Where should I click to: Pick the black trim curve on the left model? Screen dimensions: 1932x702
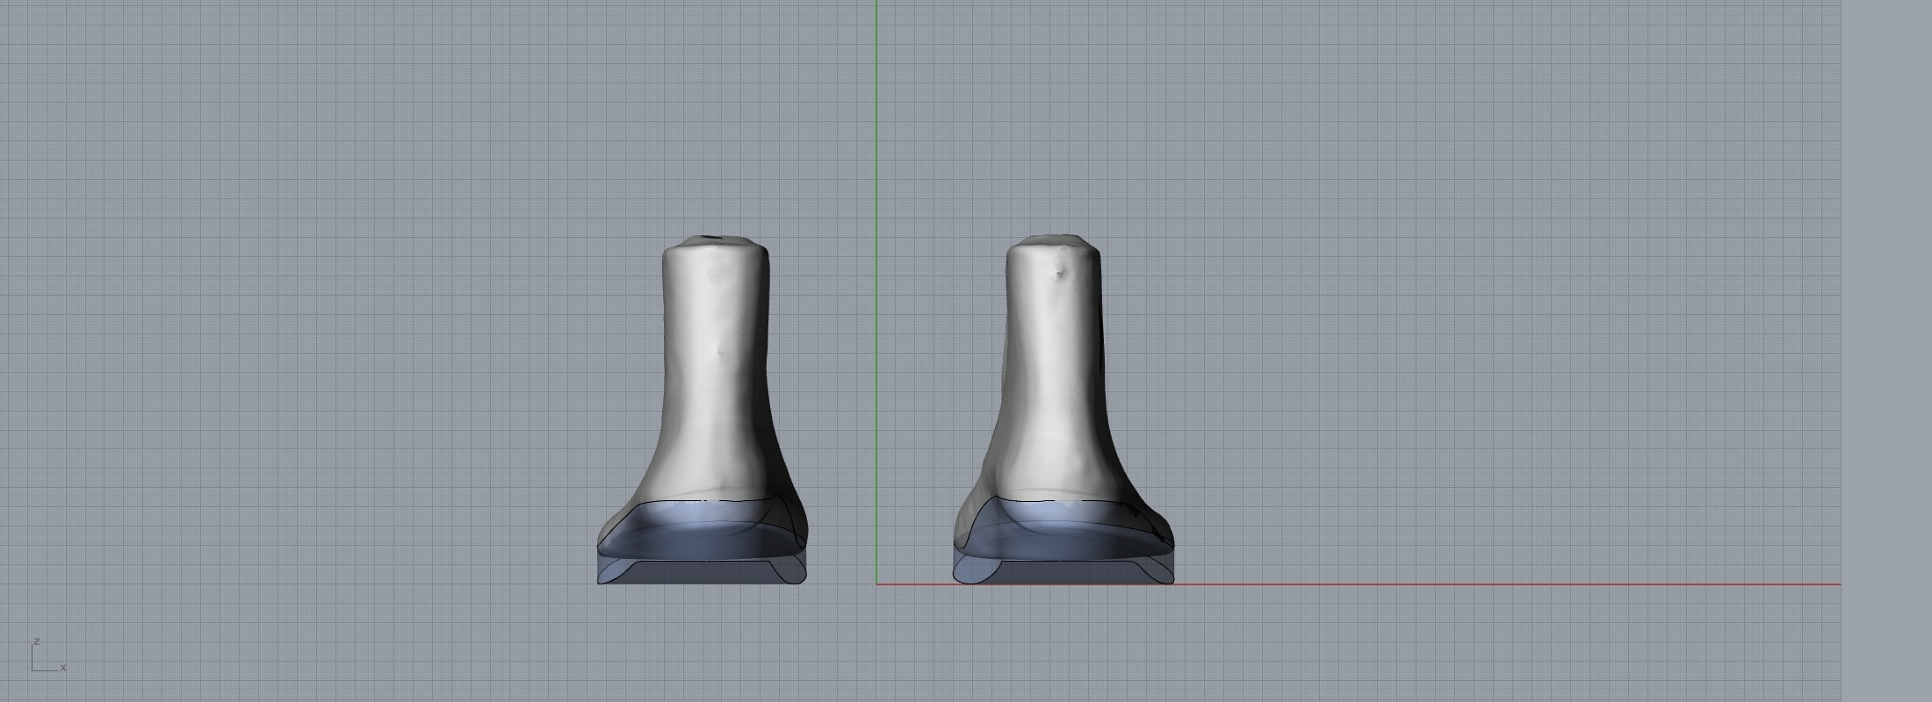tap(703, 501)
